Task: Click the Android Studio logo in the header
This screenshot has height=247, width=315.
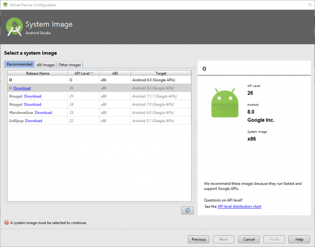Action: click(14, 27)
